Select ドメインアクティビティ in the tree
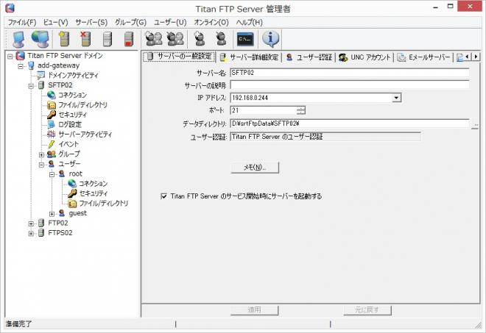 (x=72, y=75)
